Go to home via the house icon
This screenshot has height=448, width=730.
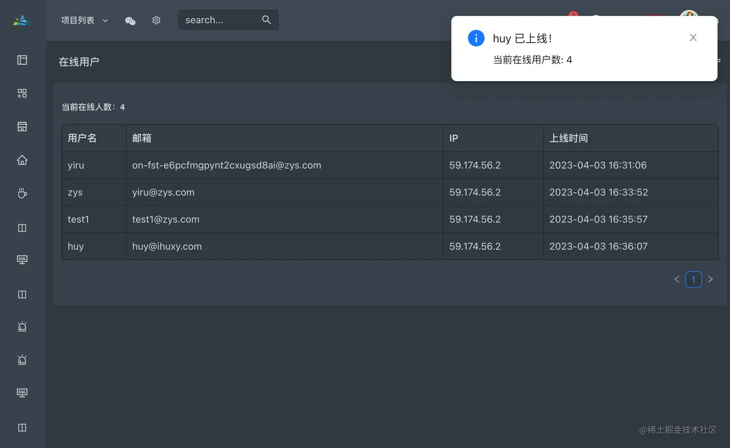click(x=22, y=160)
